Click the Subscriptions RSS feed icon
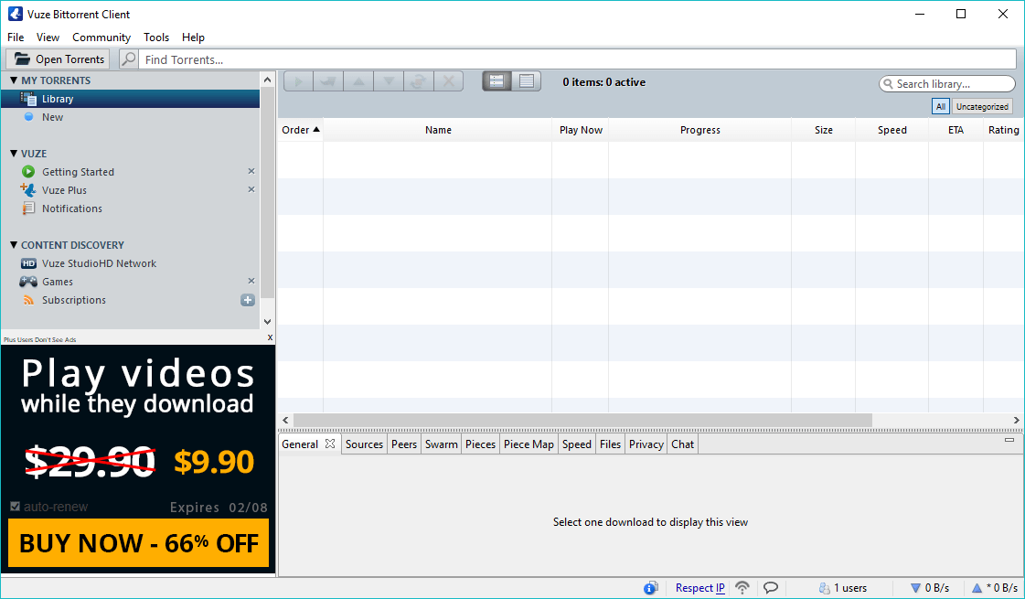Viewport: 1025px width, 599px height. coord(28,300)
